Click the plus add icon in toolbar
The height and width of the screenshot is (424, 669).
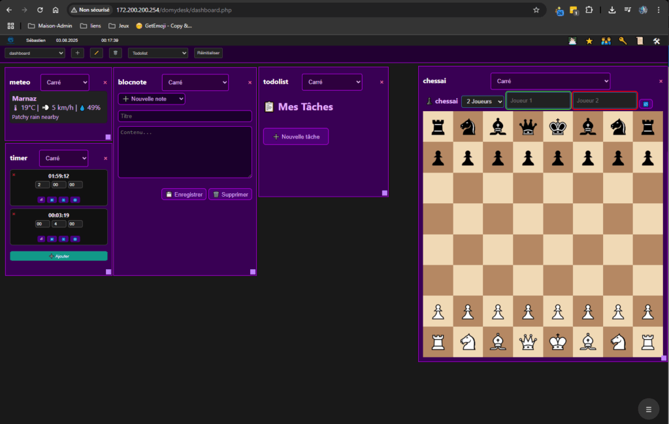point(77,53)
